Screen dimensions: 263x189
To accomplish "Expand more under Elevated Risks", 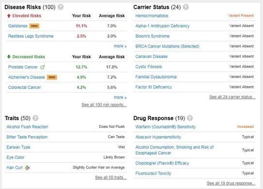I will click(x=120, y=46).
